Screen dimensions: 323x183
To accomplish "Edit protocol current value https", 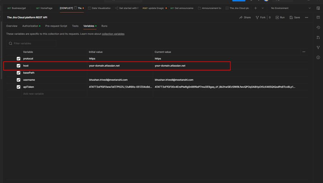I will pyautogui.click(x=158, y=59).
